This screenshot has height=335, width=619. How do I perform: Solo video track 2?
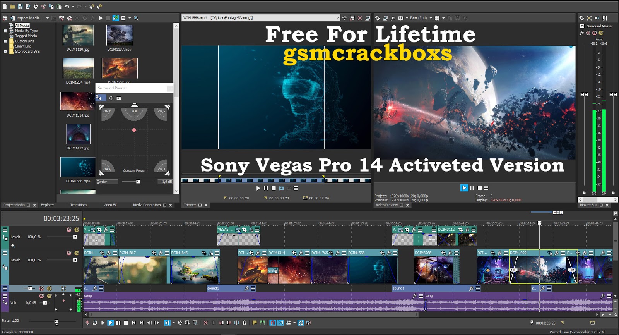[77, 253]
